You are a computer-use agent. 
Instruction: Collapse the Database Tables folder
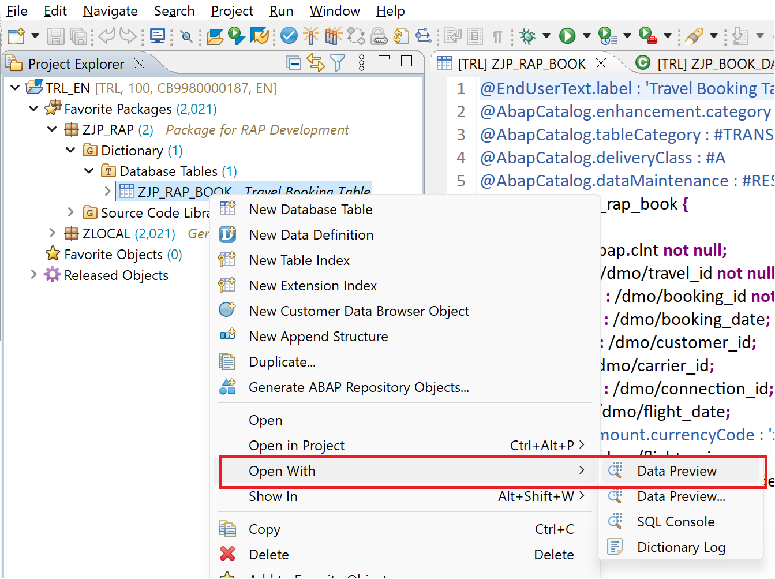click(x=89, y=171)
